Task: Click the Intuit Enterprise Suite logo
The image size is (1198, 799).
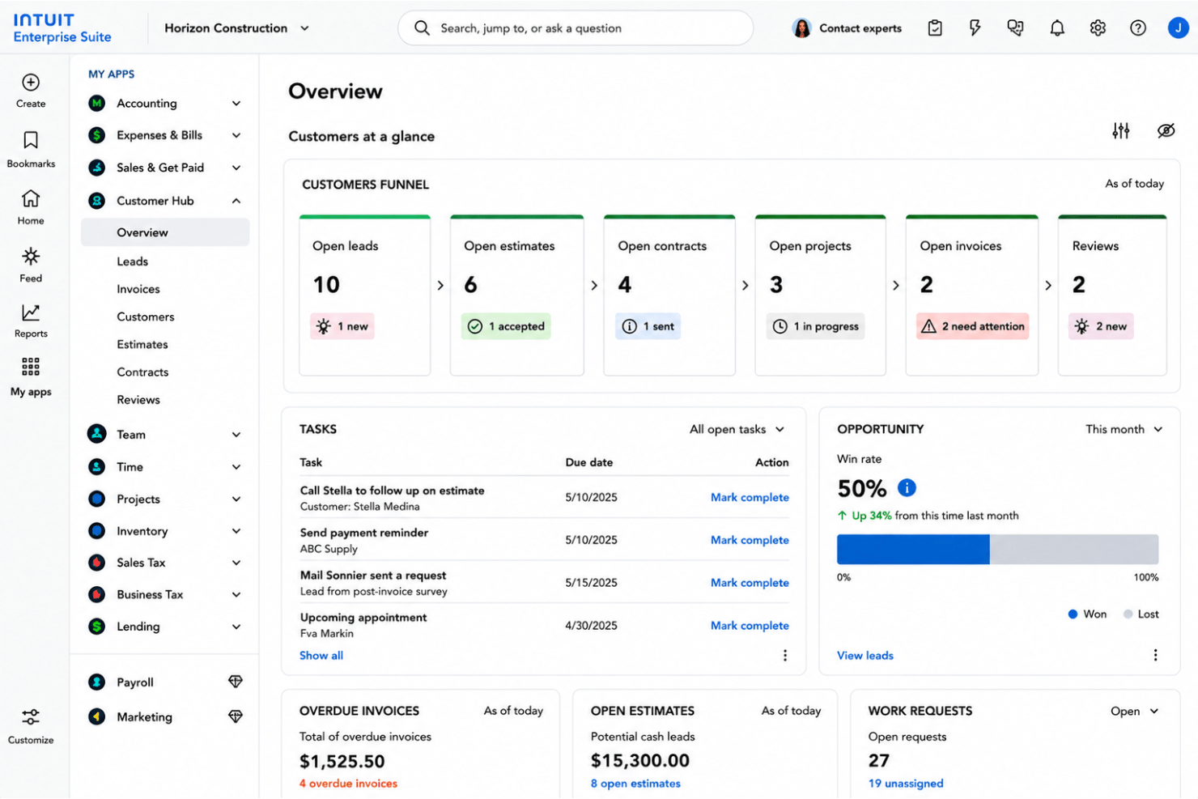Action: click(62, 28)
